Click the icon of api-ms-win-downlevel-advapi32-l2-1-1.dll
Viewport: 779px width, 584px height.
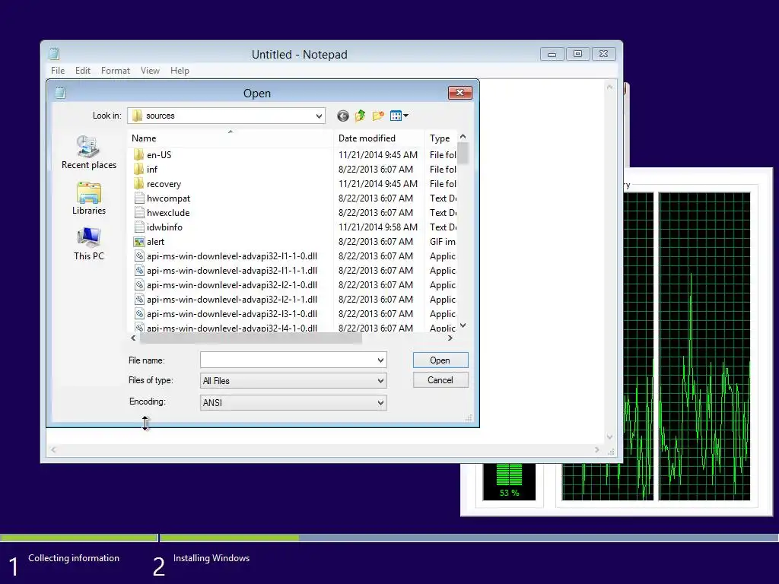[x=139, y=300]
